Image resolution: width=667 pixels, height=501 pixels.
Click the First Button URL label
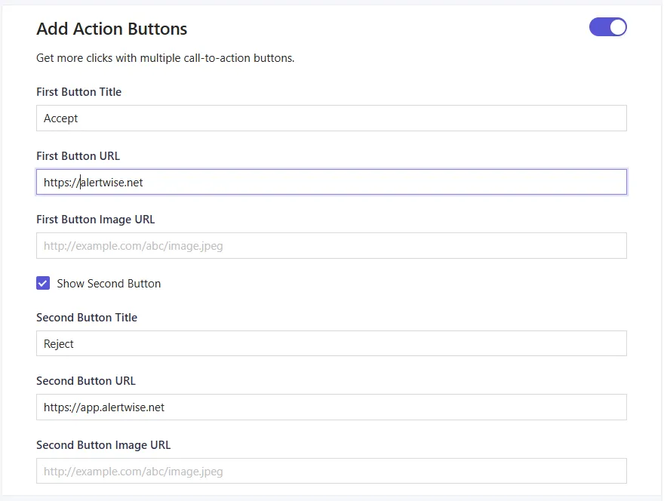coord(78,155)
